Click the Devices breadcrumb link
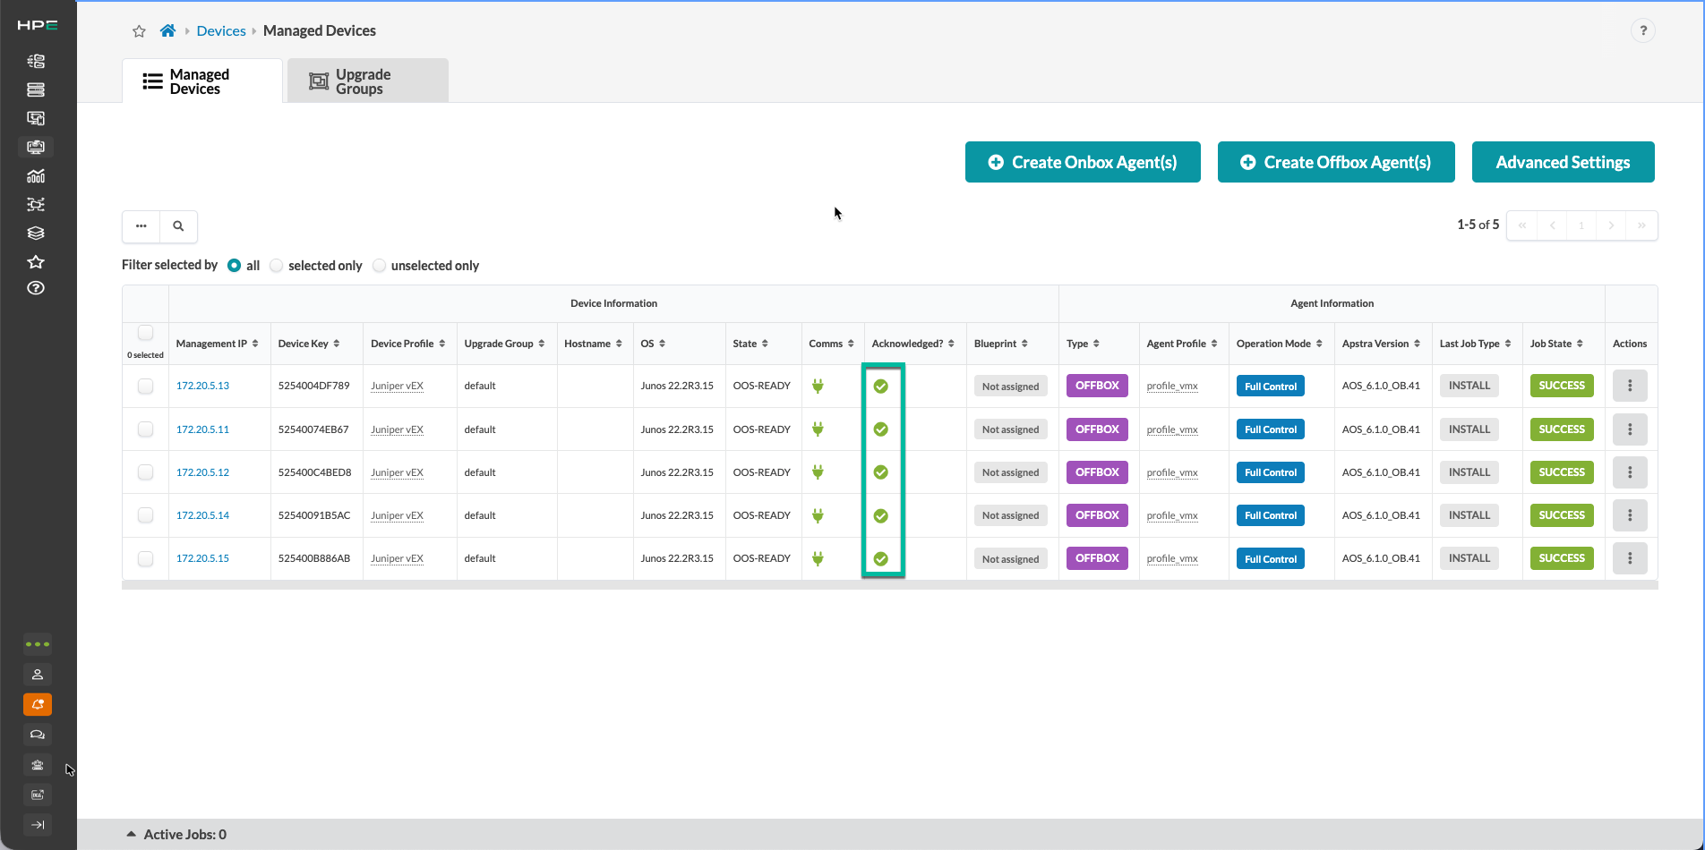 coord(221,30)
